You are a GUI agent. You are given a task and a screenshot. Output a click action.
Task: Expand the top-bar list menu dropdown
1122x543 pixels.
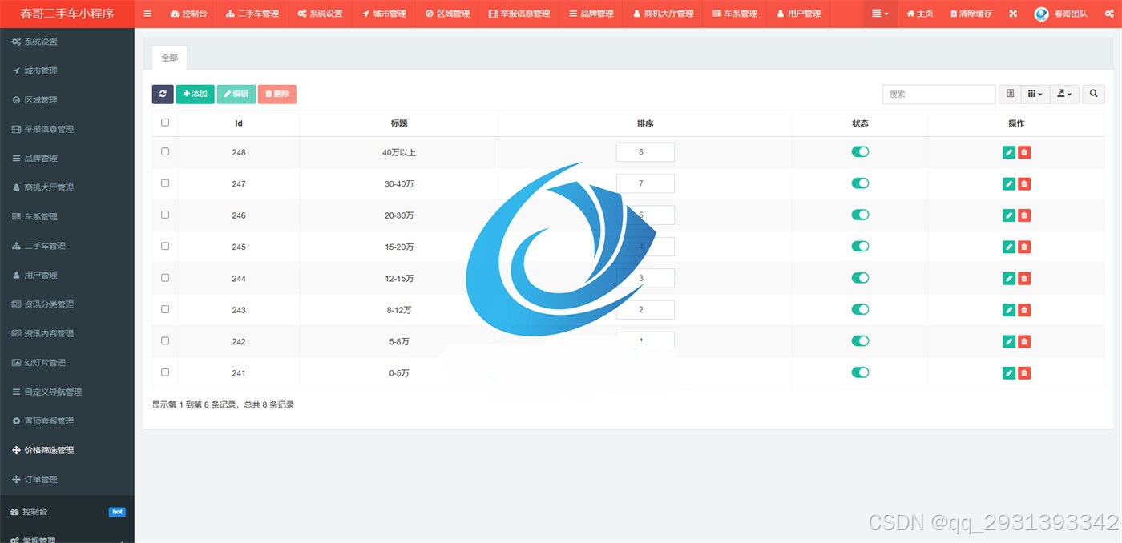(880, 14)
